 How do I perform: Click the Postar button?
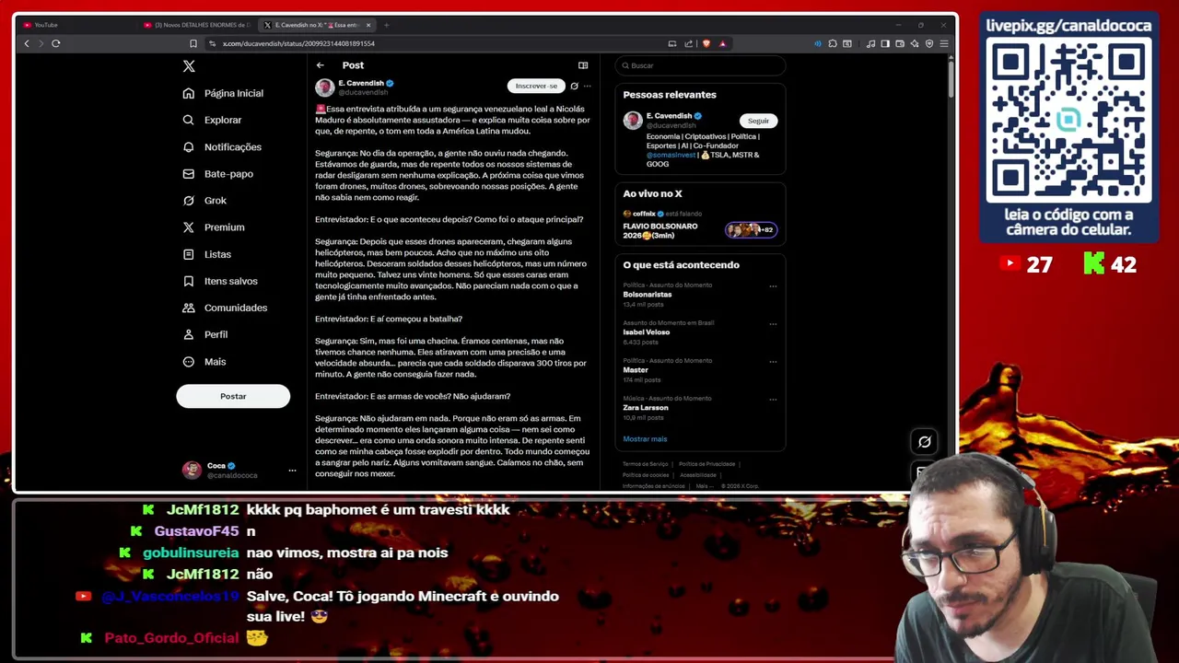tap(233, 396)
